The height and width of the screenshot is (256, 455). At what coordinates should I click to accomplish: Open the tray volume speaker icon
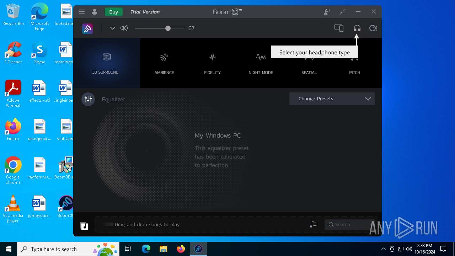click(x=409, y=249)
